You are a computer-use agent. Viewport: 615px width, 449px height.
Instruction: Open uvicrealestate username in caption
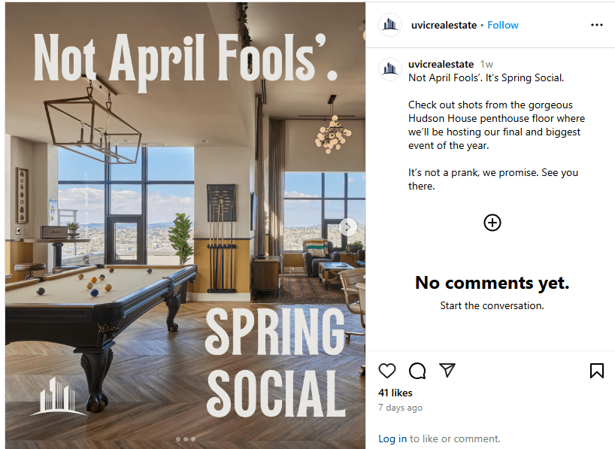tap(441, 65)
